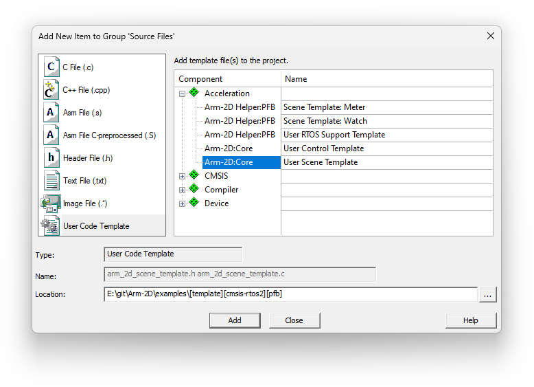This screenshot has width=534, height=387.
Task: Pick the Image File (.*) icon
Action: point(51,203)
